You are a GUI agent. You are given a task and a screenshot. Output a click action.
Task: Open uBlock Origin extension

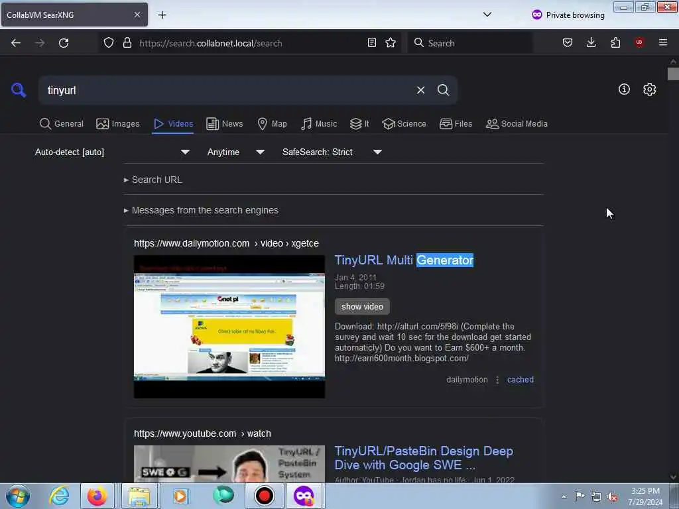point(639,42)
